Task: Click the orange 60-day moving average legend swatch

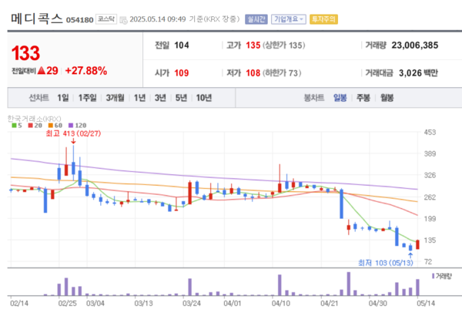Action: (51, 126)
